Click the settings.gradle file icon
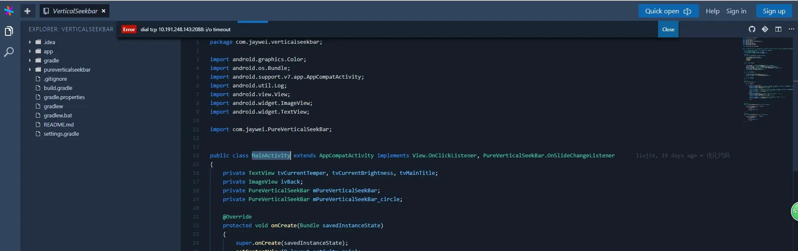Image resolution: width=798 pixels, height=251 pixels. 38,134
